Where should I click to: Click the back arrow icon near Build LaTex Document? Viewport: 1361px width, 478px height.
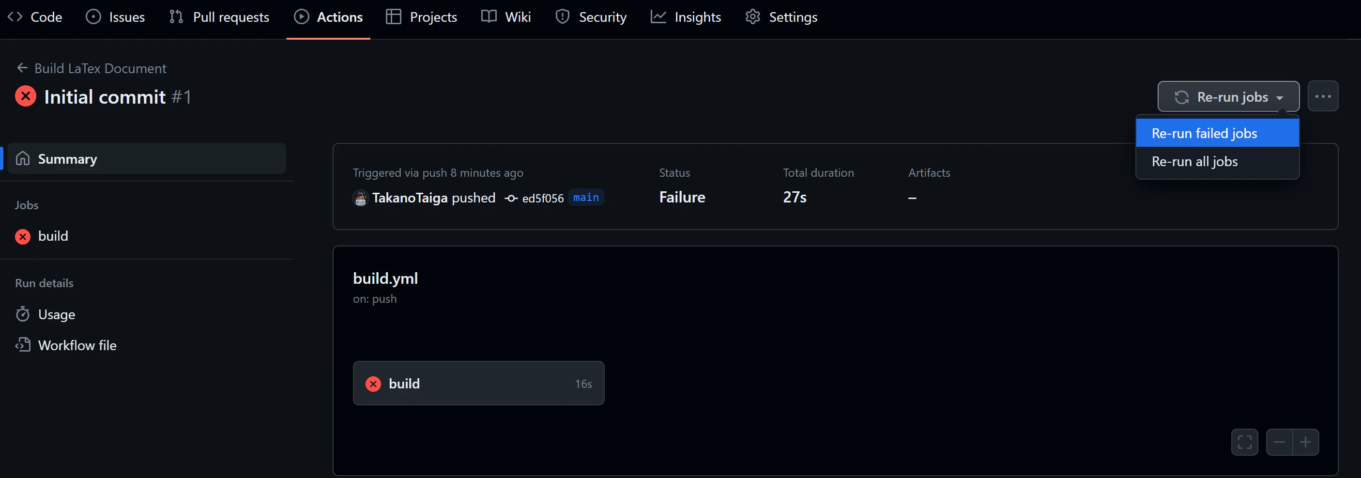(x=22, y=68)
